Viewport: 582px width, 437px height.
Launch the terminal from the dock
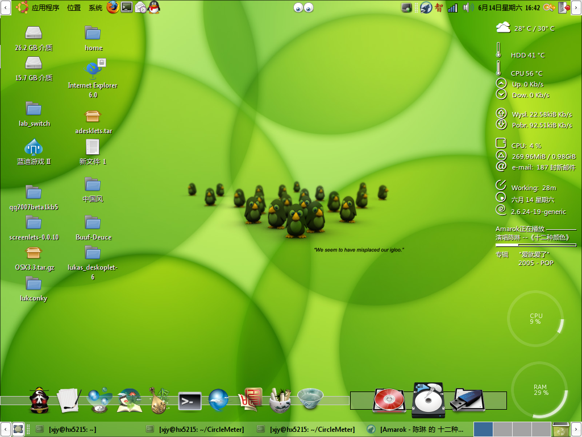tap(190, 401)
